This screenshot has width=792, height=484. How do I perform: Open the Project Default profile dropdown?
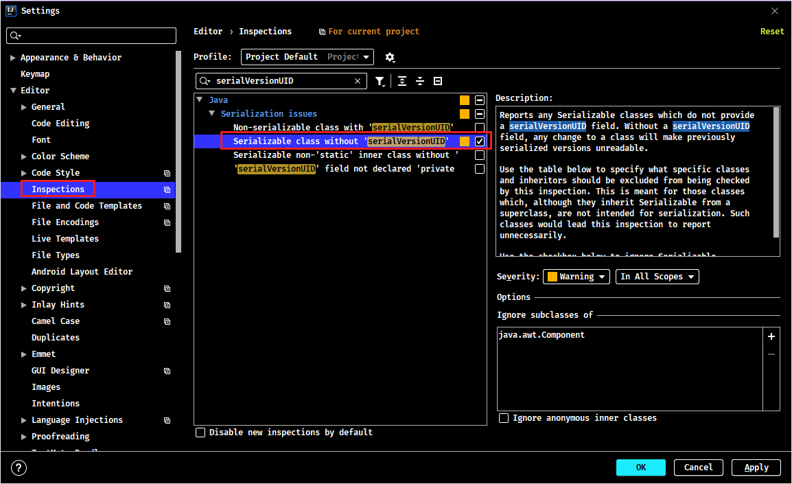click(307, 57)
